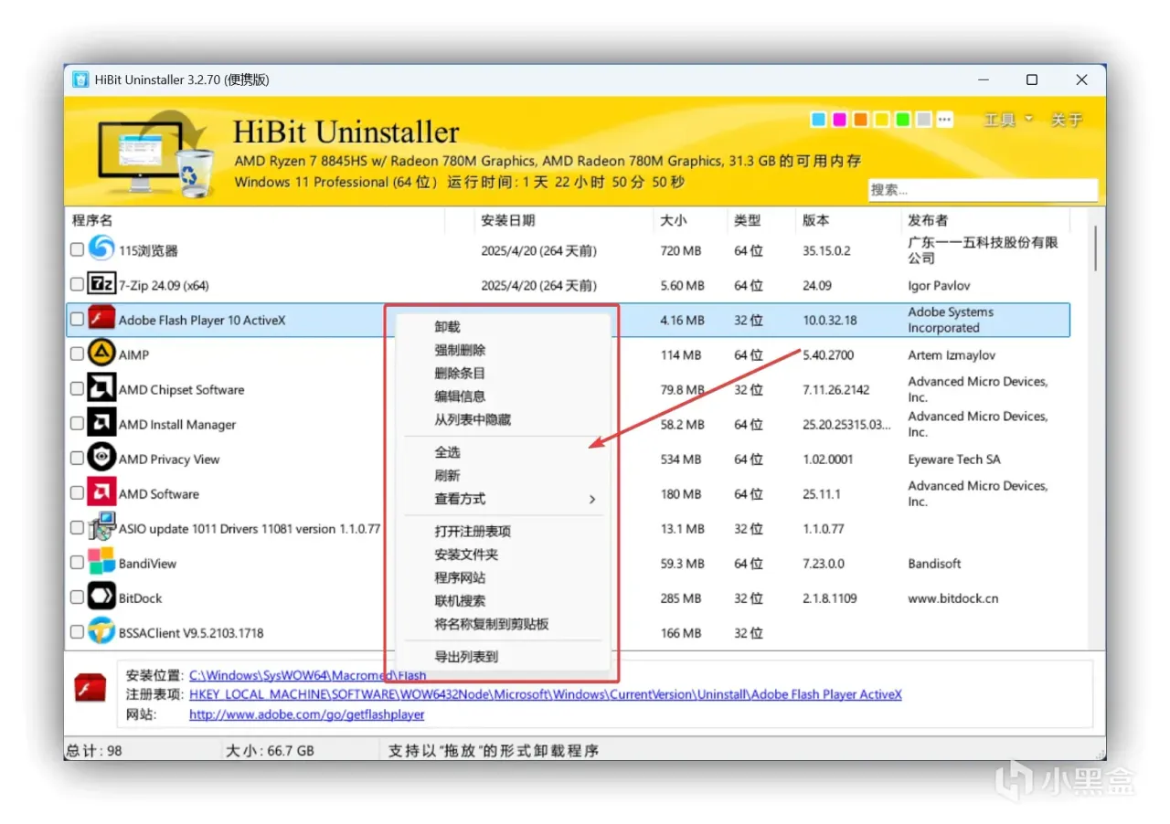1170x824 pixels.
Task: Check the AMD Chipset Software checkbox
Action: 77,389
